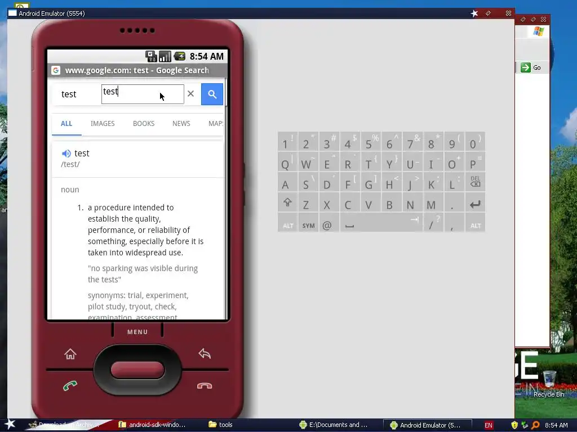Click the Go button in background window
Screen dimensions: 577x432
tap(531, 67)
